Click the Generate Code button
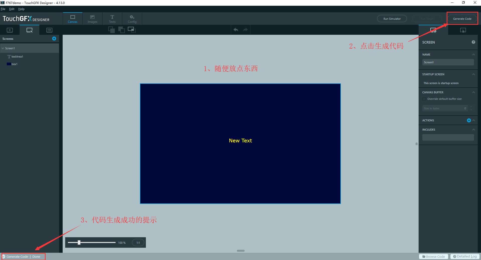The width and height of the screenshot is (481, 260). tap(462, 19)
